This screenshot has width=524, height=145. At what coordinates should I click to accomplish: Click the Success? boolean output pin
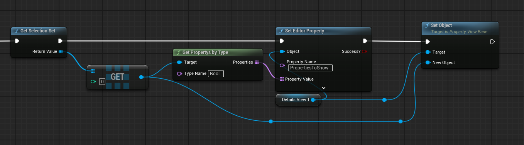click(364, 51)
